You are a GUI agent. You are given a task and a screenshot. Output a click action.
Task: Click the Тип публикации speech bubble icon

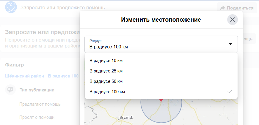(10, 90)
